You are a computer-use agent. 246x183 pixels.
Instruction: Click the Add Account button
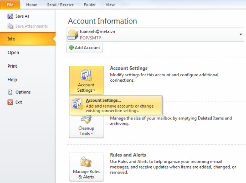(x=84, y=48)
